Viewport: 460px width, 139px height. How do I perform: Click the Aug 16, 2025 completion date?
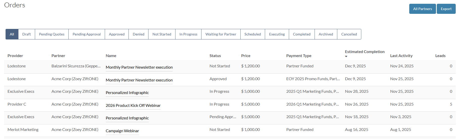(356, 130)
